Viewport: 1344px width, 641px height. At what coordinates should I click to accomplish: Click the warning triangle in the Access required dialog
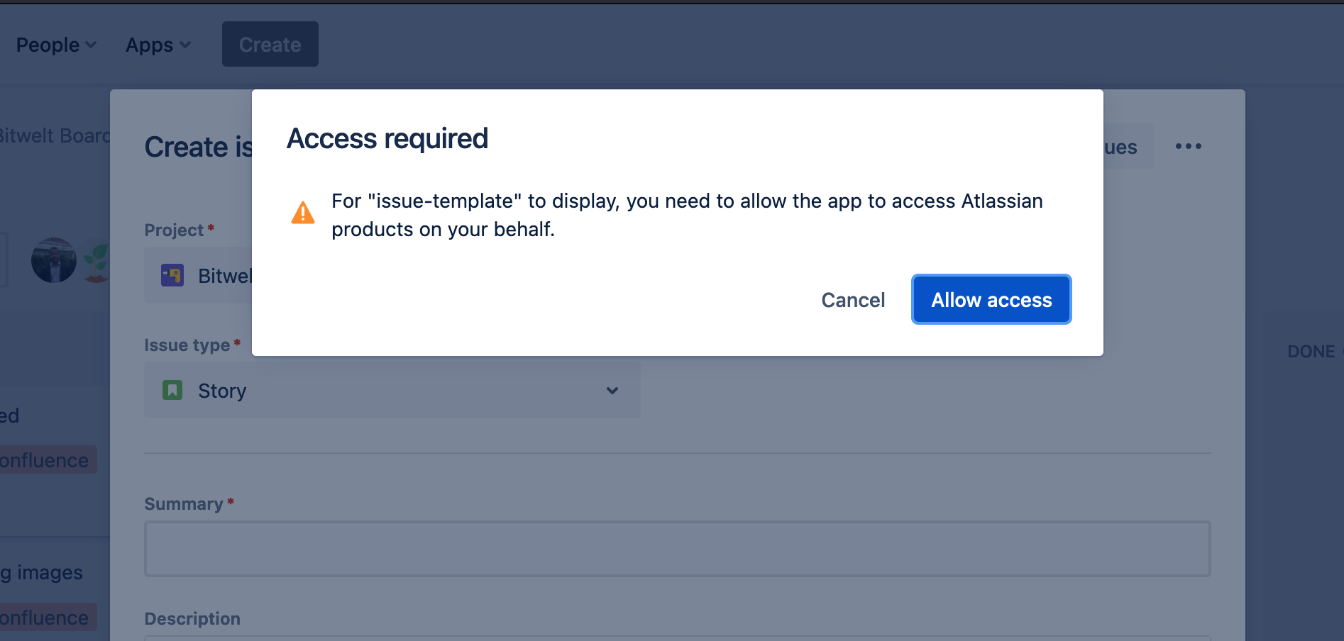pyautogui.click(x=304, y=212)
